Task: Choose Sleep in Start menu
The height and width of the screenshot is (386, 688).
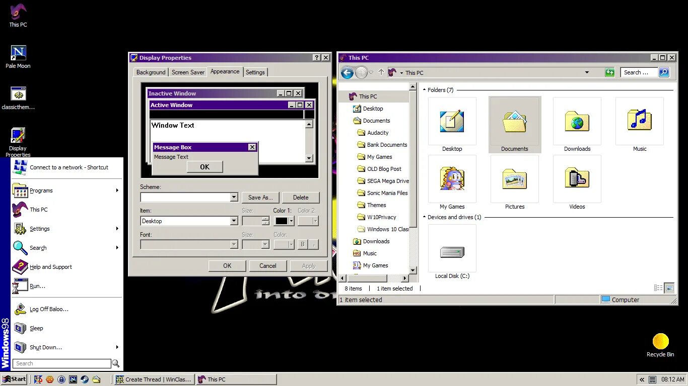Action: click(67, 328)
